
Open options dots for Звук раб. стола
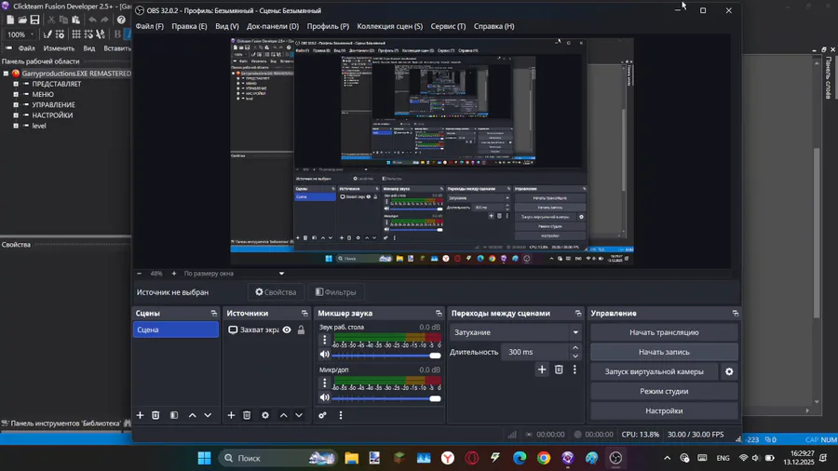[x=324, y=340]
